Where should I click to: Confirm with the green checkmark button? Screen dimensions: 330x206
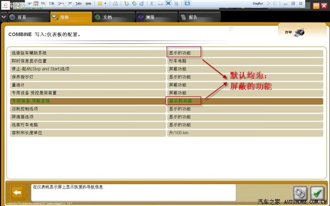point(317,192)
